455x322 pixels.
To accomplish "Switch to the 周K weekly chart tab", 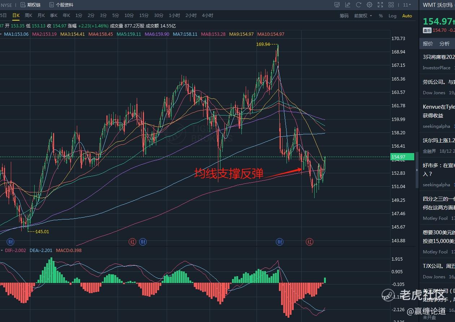I will click(x=29, y=16).
